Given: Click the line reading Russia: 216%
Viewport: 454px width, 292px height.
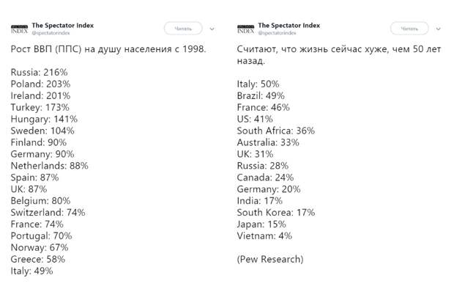Looking at the screenshot, I should tap(39, 72).
